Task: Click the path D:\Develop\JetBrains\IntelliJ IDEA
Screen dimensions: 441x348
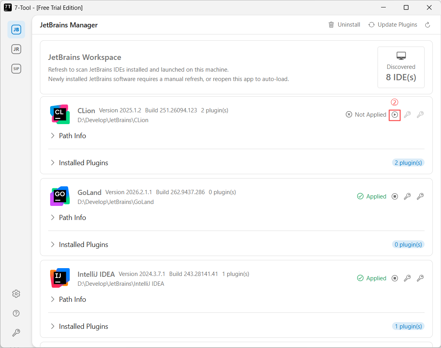Action: [121, 284]
